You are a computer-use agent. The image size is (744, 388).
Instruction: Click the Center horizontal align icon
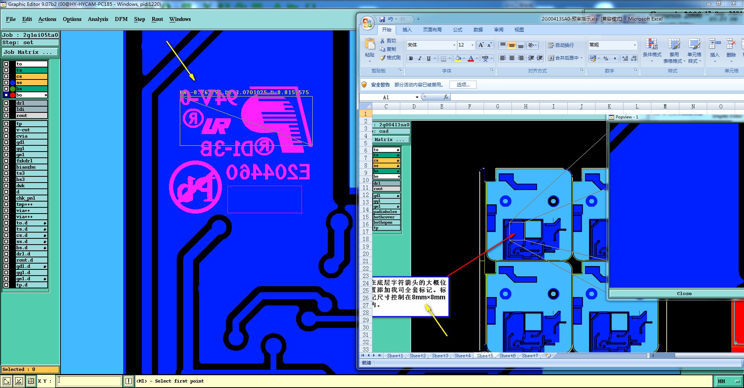coord(511,58)
